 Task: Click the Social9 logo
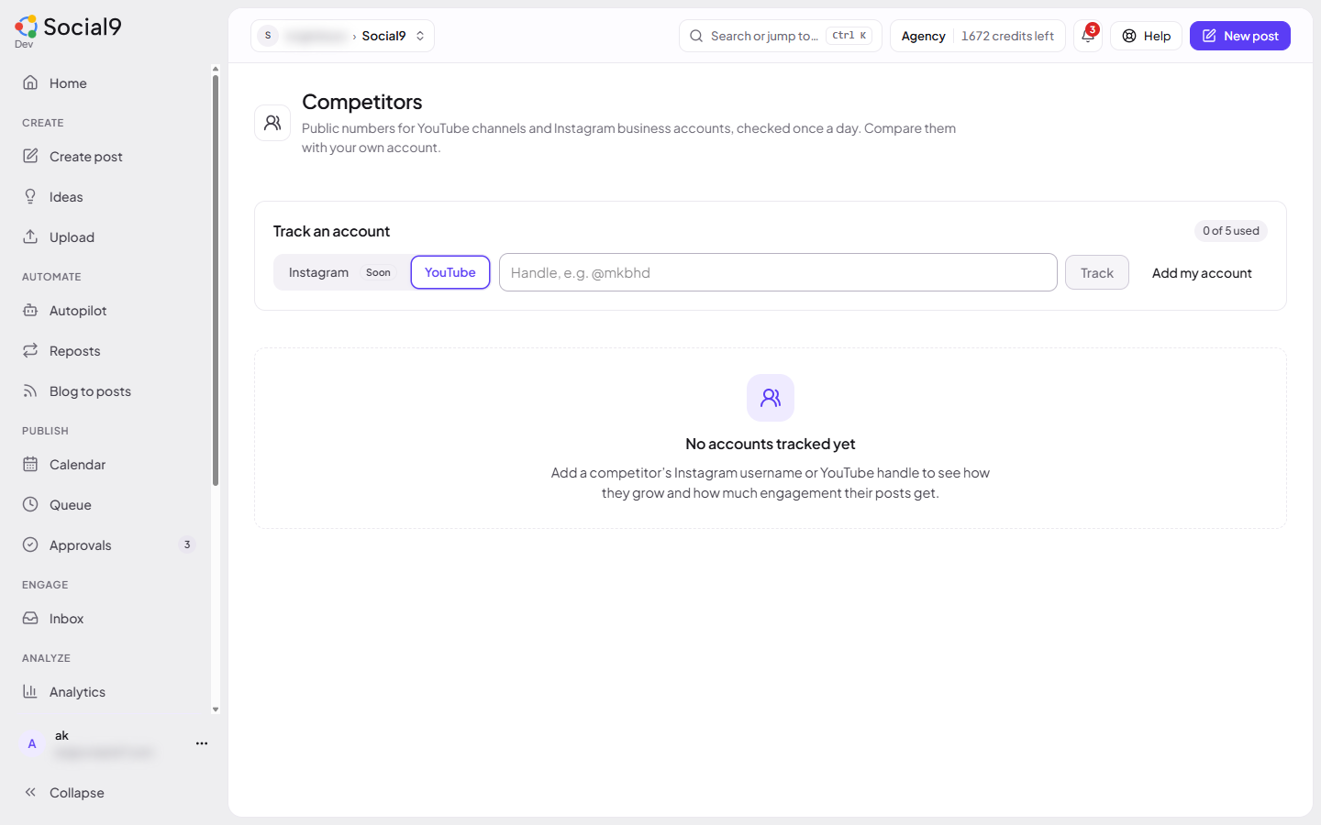click(68, 29)
